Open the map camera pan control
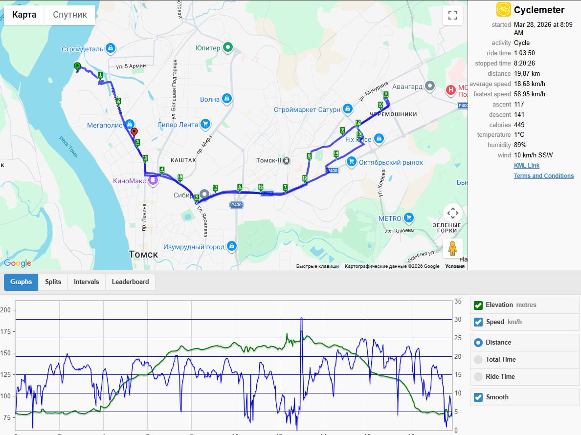This screenshot has height=435, width=581. coord(452,213)
